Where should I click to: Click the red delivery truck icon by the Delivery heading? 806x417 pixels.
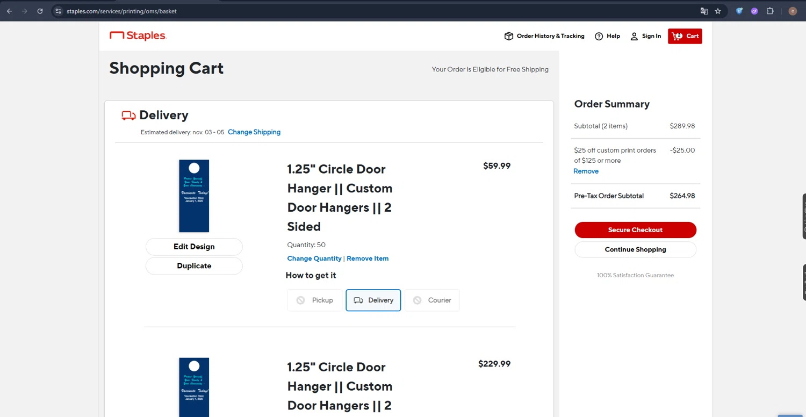pos(128,116)
